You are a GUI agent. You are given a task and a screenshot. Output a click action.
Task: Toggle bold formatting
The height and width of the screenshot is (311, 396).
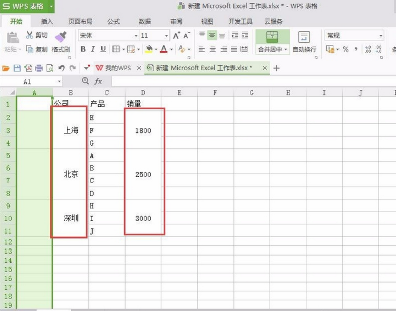pyautogui.click(x=83, y=49)
